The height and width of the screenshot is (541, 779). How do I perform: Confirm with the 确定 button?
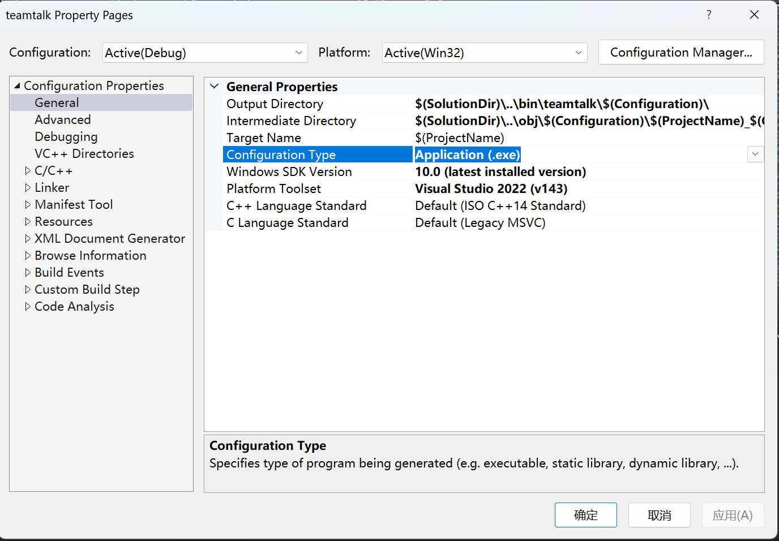click(x=586, y=515)
